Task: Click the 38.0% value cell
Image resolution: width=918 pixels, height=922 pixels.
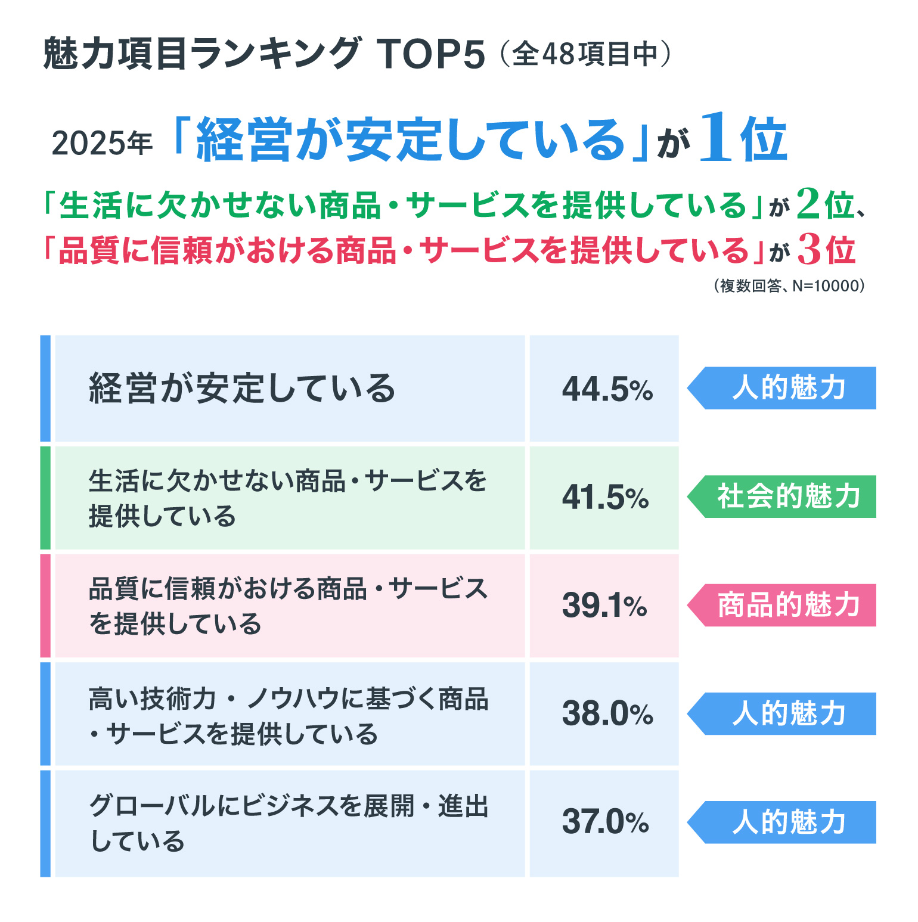Action: coord(604,714)
